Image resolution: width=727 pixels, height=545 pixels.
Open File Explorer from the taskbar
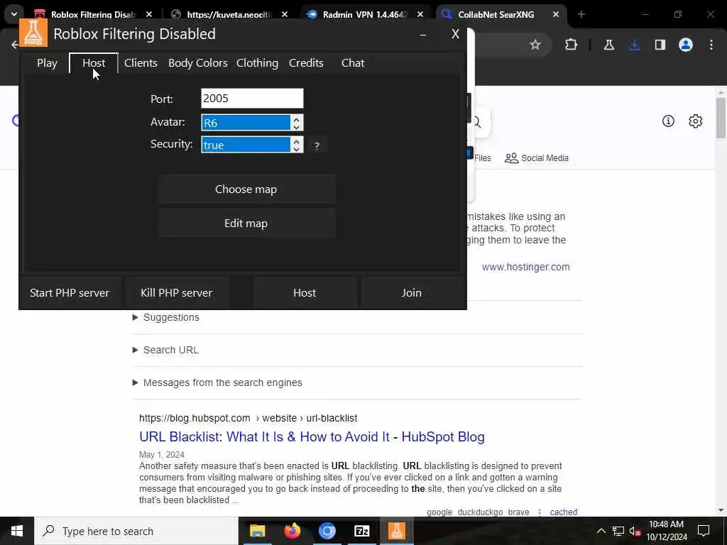257,531
